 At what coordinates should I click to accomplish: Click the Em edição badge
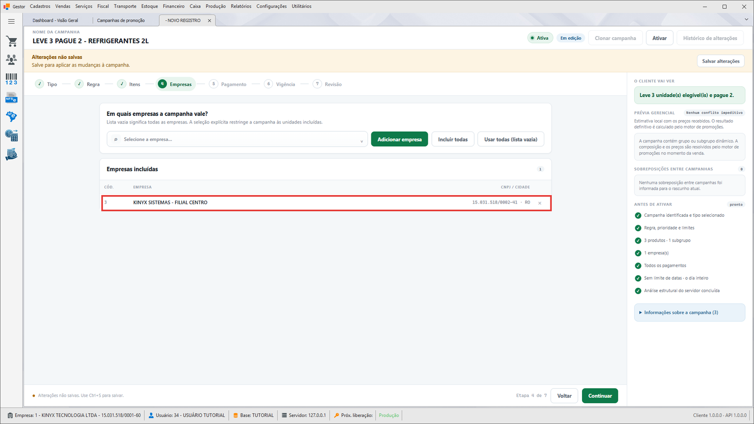click(571, 38)
